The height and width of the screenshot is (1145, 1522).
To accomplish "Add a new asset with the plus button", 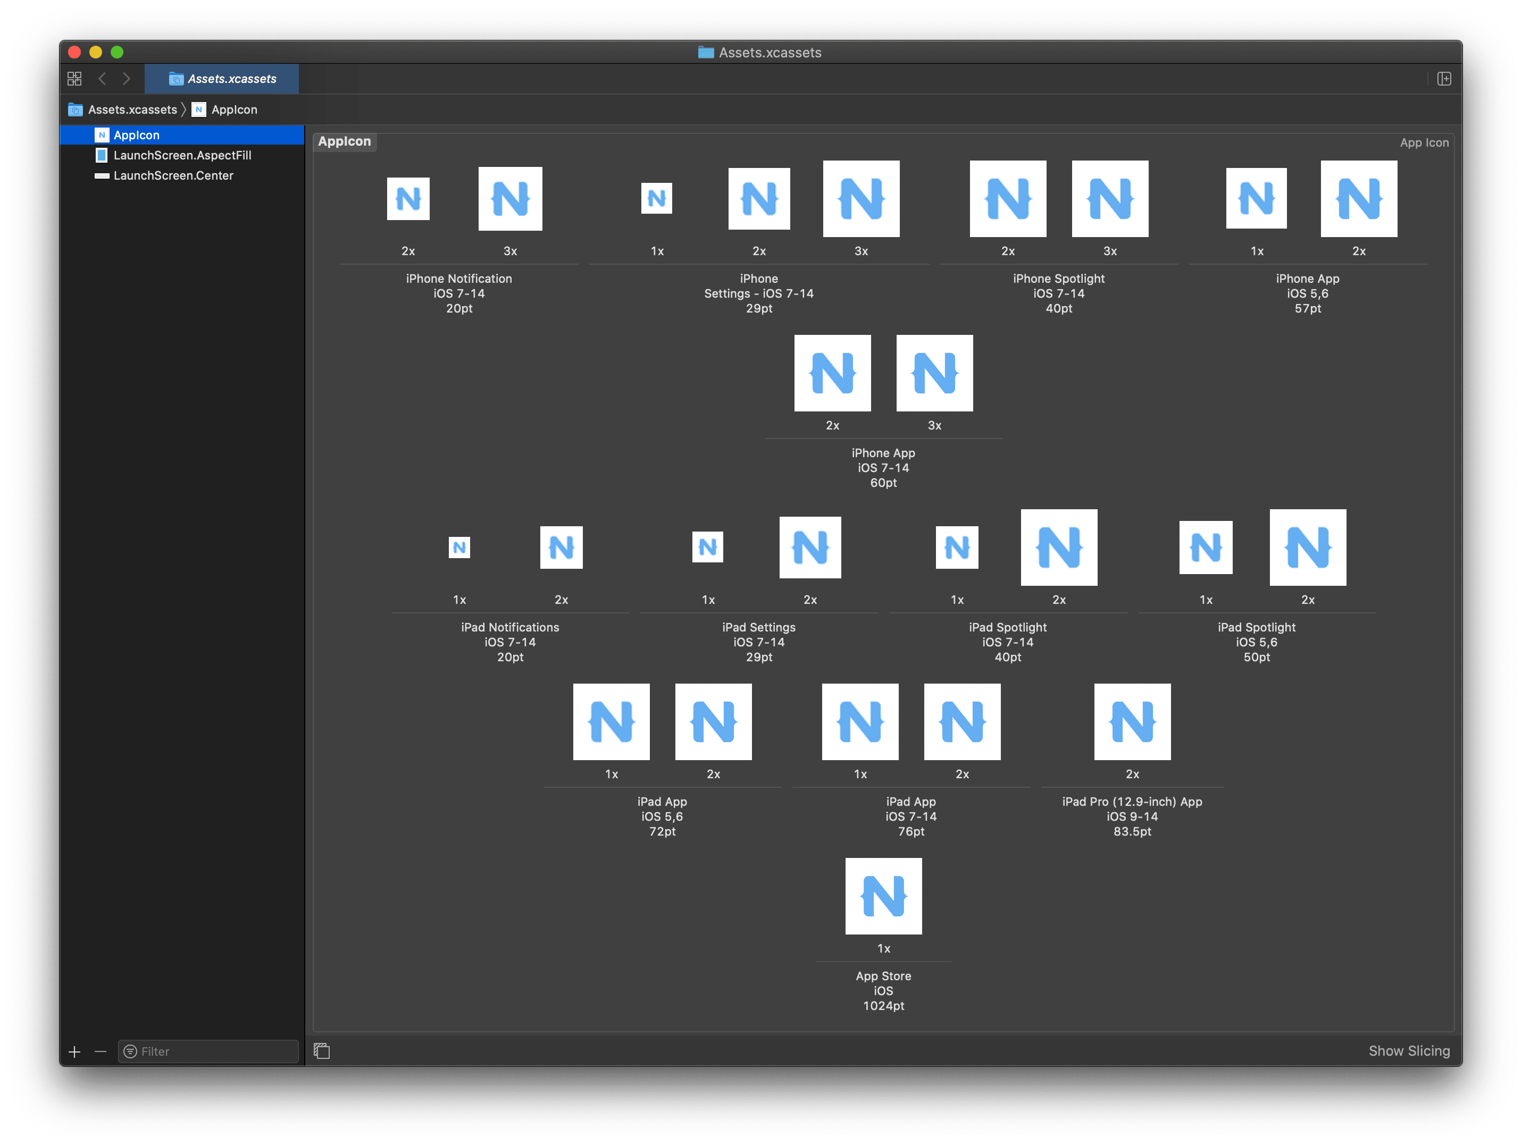I will [73, 1051].
